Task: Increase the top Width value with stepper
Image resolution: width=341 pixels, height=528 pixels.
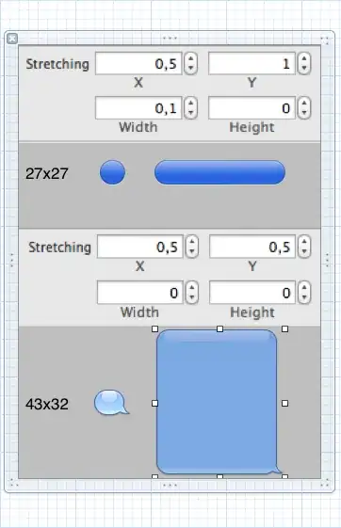Action: 190,104
